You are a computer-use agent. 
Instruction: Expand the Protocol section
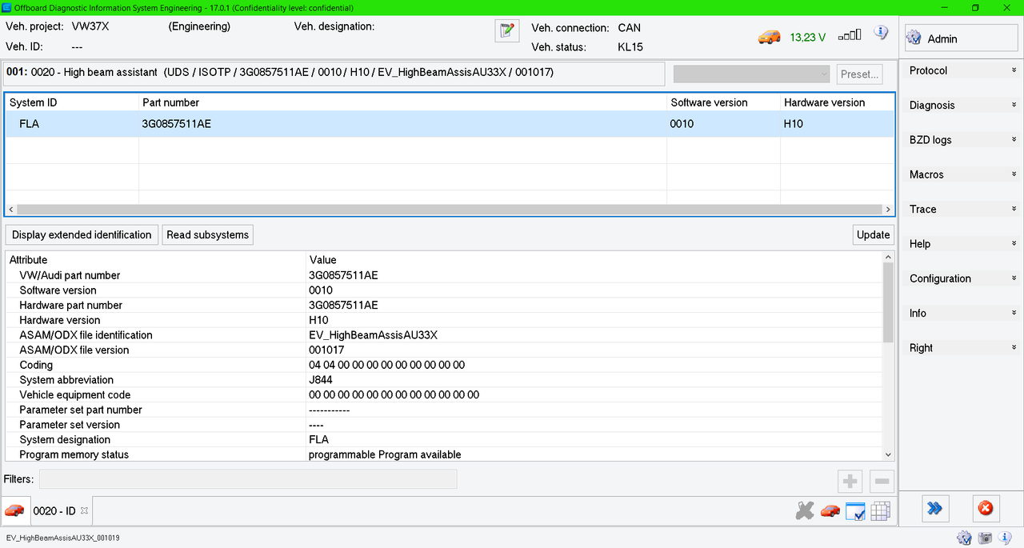click(963, 70)
